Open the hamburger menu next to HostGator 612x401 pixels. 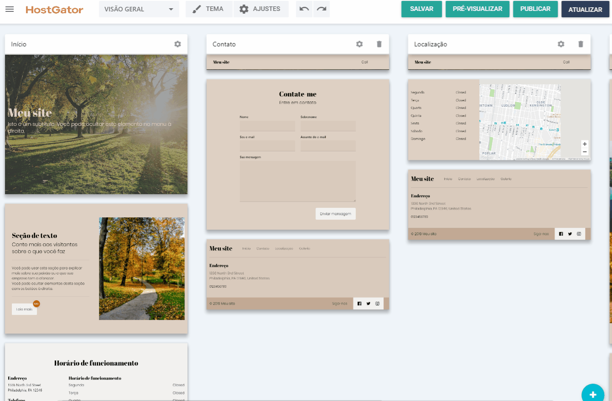(x=10, y=9)
